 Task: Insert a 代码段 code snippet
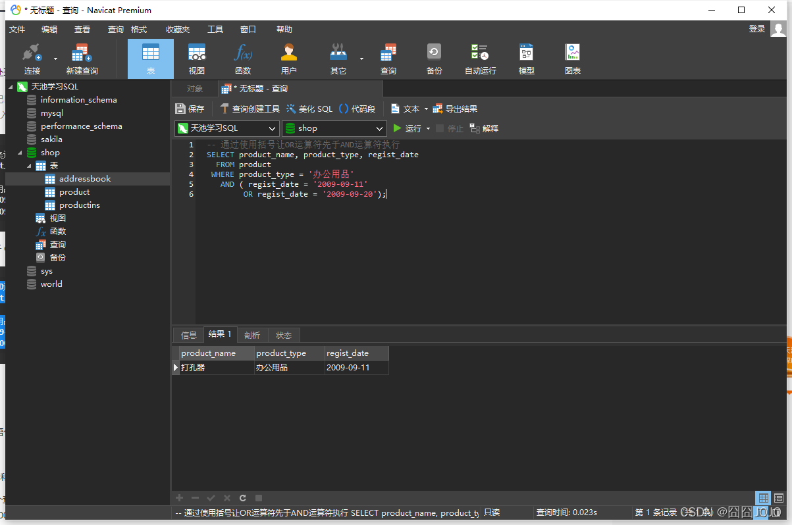[x=357, y=109]
